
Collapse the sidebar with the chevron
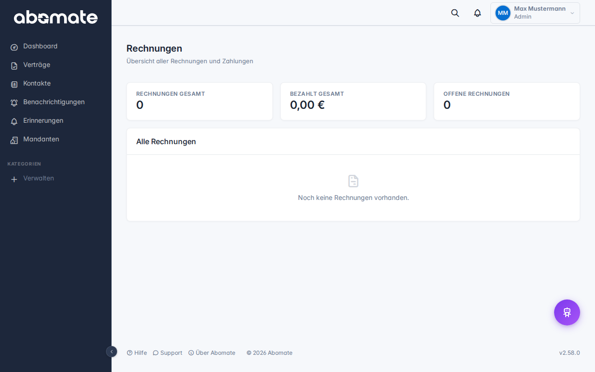112,352
